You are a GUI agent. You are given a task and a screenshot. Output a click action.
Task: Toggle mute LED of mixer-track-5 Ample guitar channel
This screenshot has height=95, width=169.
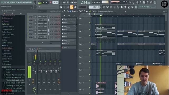pos(28,17)
